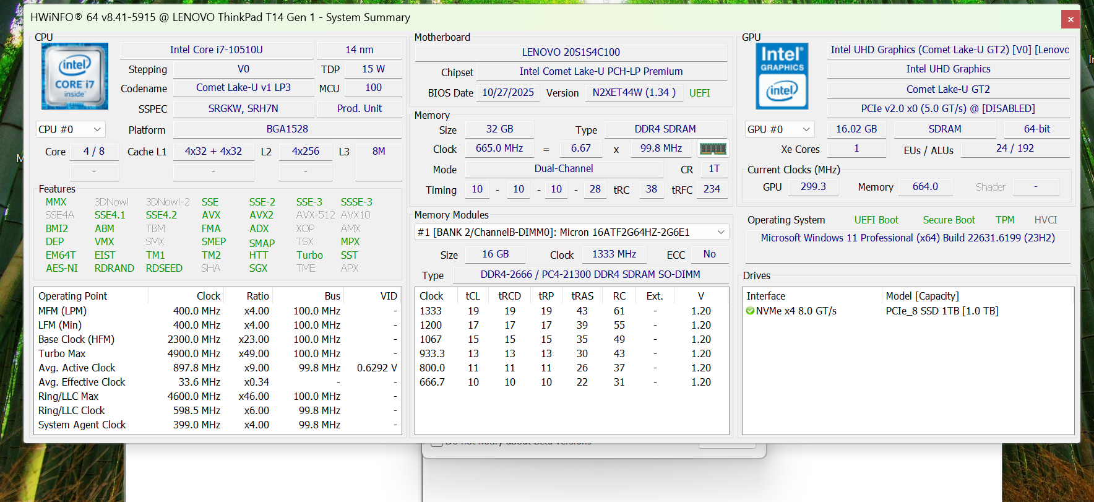
Task: Open the CPU #0 selector dropdown
Action: 71,129
